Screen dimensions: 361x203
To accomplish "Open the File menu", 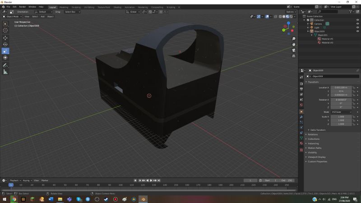I will [8, 7].
